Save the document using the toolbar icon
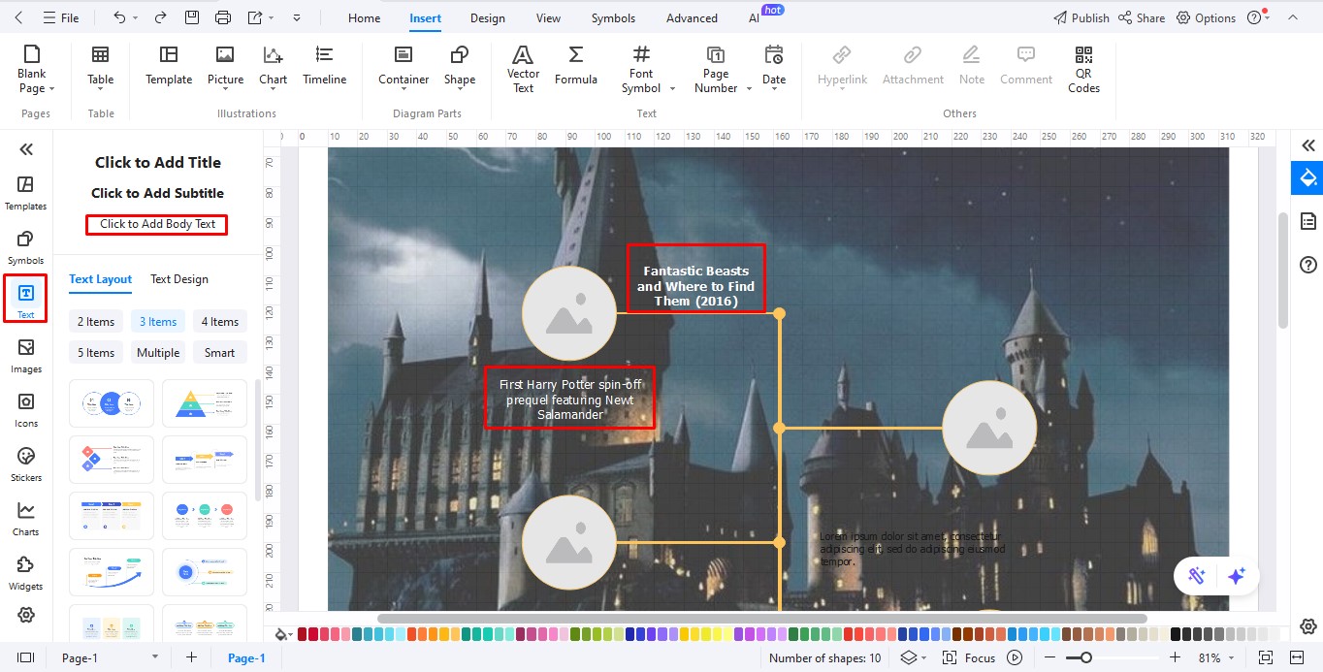 (x=192, y=17)
